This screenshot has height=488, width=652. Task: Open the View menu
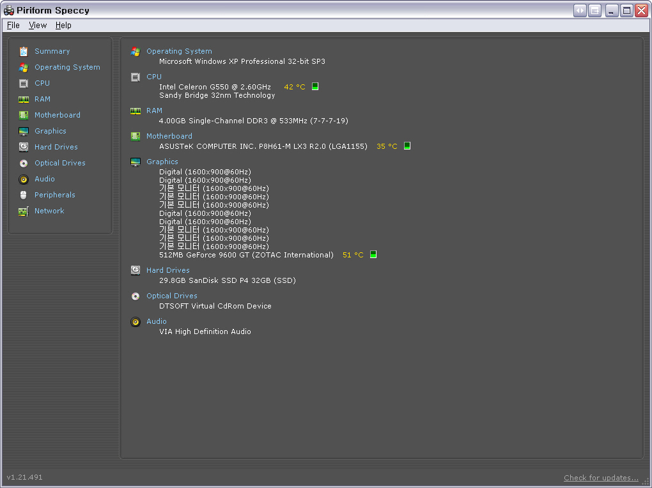point(38,26)
